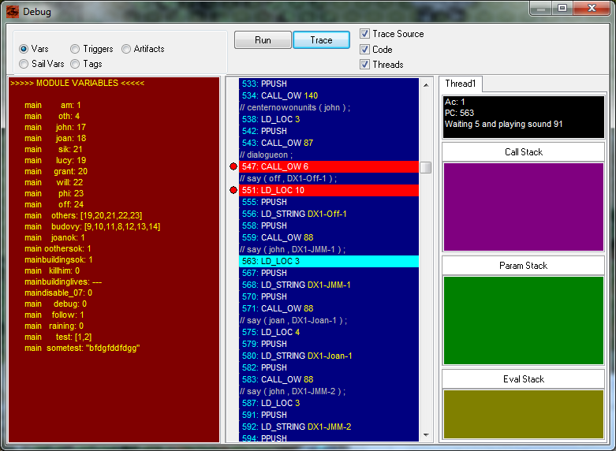
Task: Select the Tags radio button
Action: pos(75,64)
